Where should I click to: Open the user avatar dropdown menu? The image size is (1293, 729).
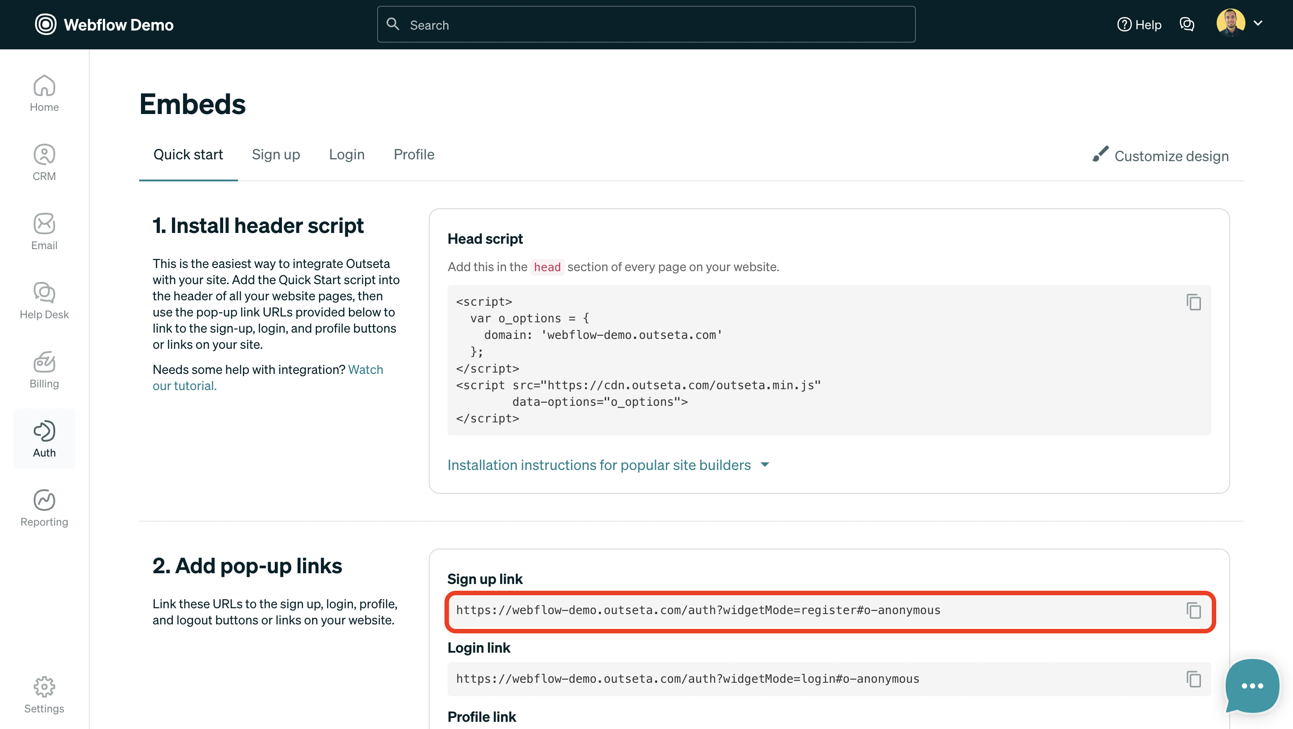pyautogui.click(x=1239, y=24)
